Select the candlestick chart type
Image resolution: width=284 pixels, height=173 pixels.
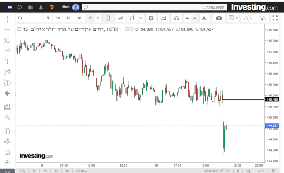108,18
